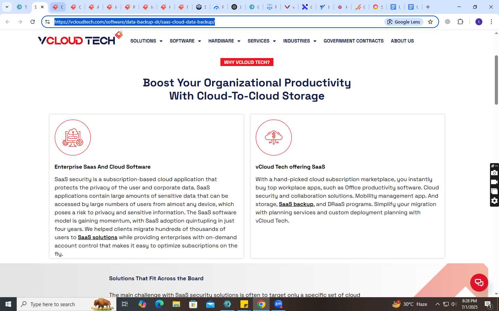
Task: Open the Extensions puzzle icon
Action: pos(460,22)
